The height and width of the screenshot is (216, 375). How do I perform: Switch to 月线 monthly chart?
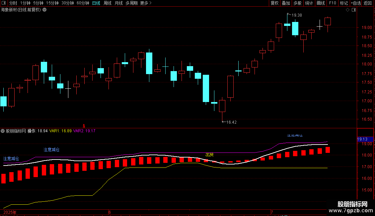point(118,3)
